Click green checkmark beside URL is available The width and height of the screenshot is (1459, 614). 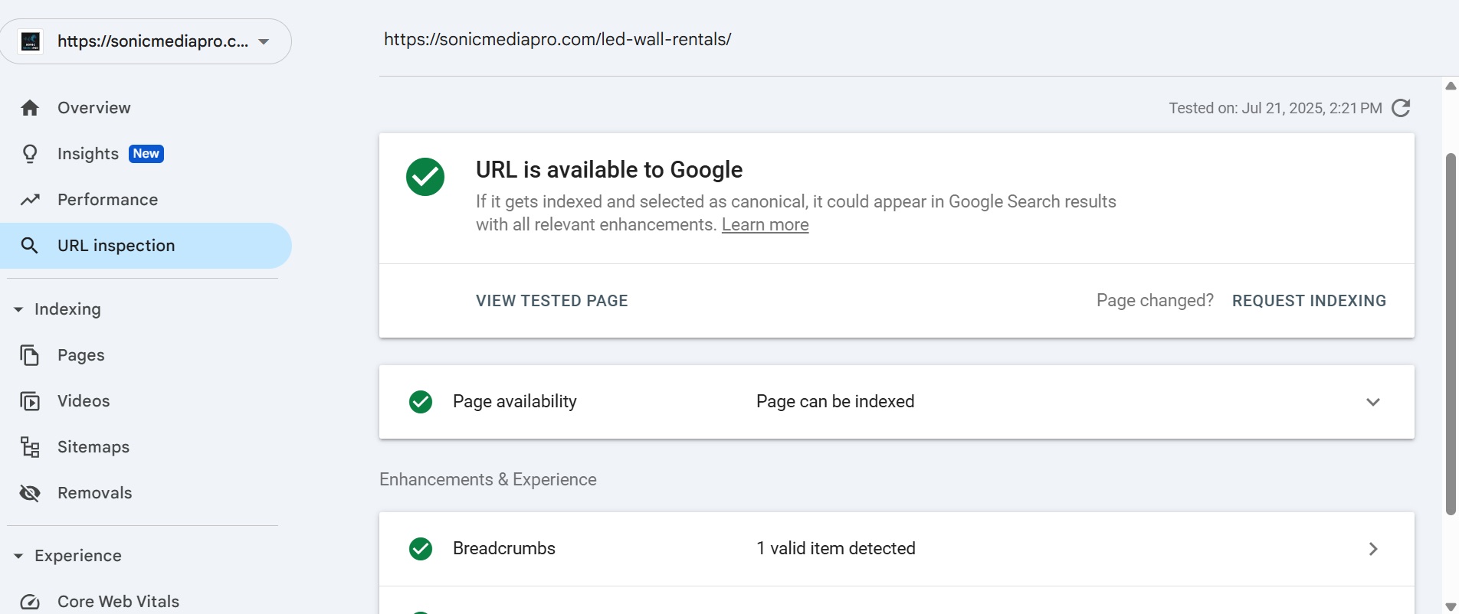[425, 177]
